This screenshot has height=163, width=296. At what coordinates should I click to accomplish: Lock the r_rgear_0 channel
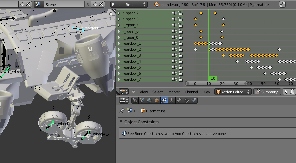click(x=180, y=31)
